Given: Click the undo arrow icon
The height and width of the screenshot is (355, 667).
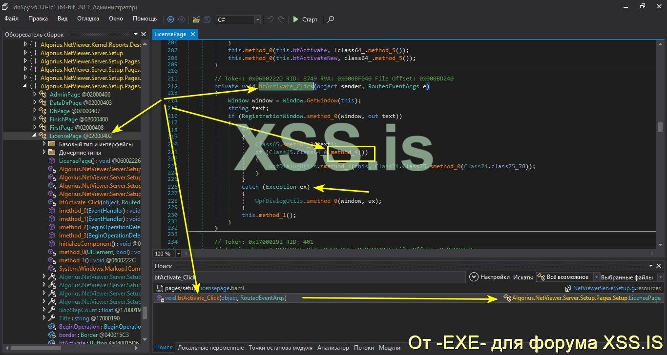Looking at the screenshot, I should [x=271, y=20].
